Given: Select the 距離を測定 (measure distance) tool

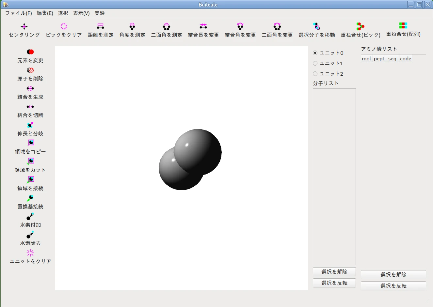Looking at the screenshot, I should pos(100,29).
